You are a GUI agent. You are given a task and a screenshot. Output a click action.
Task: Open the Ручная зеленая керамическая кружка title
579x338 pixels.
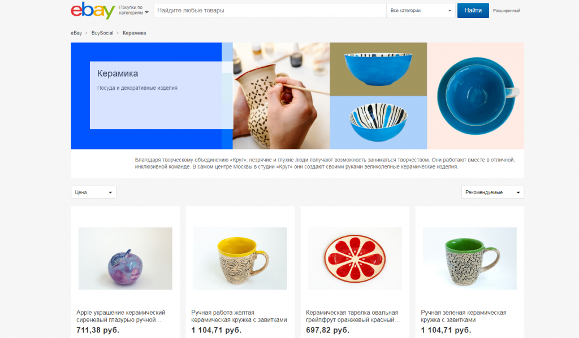pyautogui.click(x=464, y=316)
